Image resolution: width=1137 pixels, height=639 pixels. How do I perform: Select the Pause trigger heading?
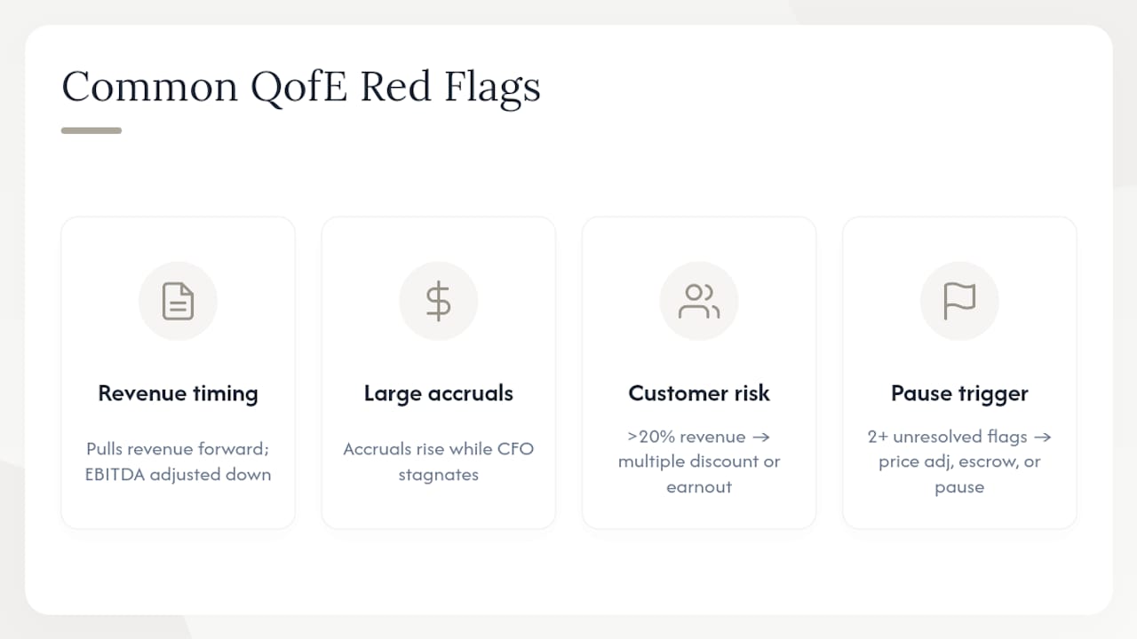(x=959, y=393)
